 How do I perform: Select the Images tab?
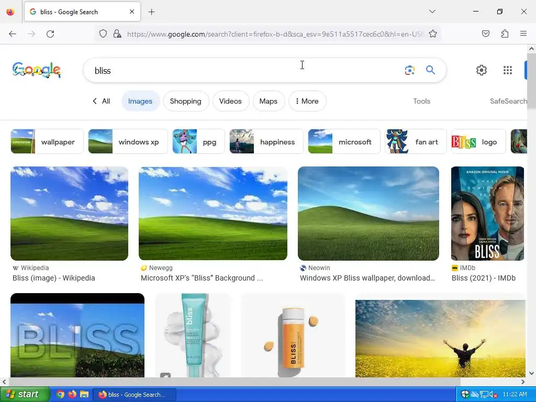140,101
